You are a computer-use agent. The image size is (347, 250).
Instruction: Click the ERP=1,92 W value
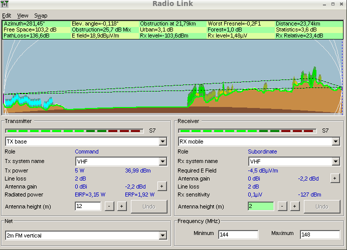(139, 194)
